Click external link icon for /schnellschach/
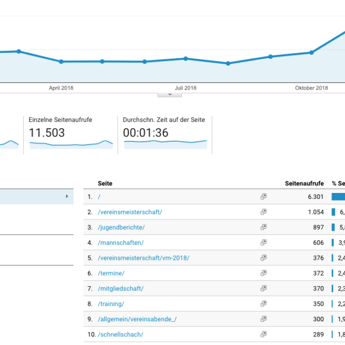The width and height of the screenshot is (345, 345). [x=263, y=334]
